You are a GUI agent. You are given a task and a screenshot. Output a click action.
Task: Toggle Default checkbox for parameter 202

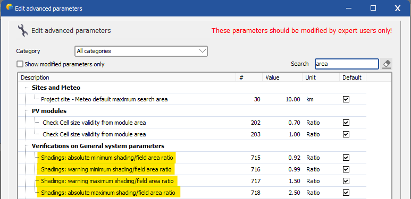346,123
